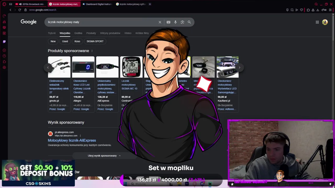Show next sponsored products with right arrow
Screen dimensions: 335x188
click(239, 67)
